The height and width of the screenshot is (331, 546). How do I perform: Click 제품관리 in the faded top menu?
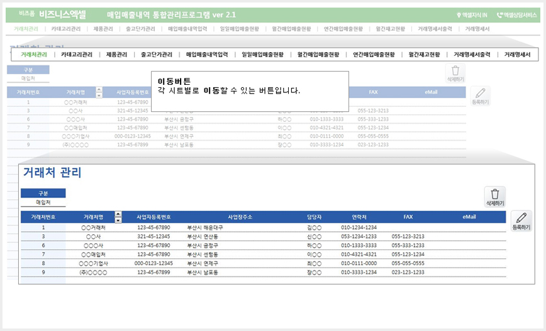point(103,29)
